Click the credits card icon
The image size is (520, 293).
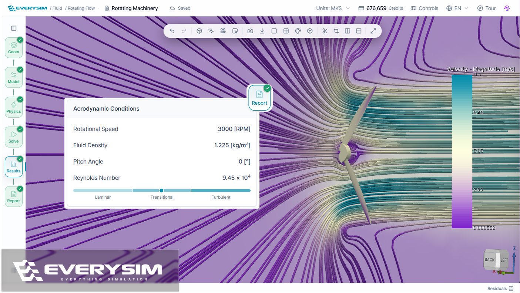click(x=361, y=8)
